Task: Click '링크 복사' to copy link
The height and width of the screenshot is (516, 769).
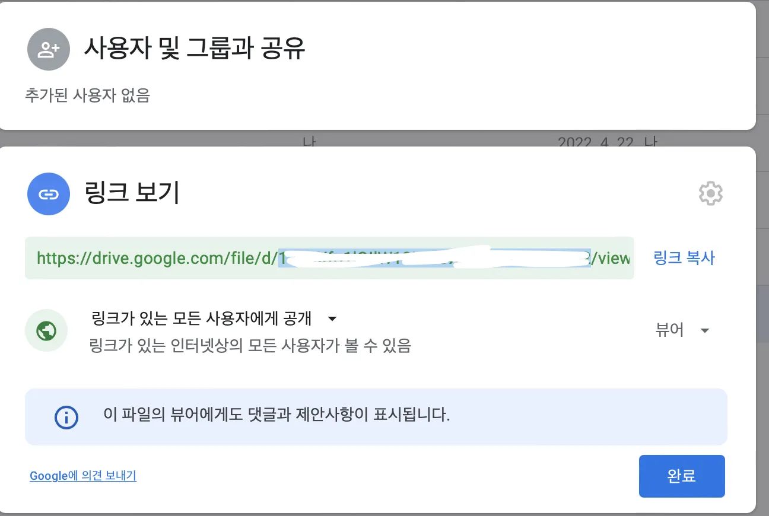Action: pyautogui.click(x=684, y=258)
